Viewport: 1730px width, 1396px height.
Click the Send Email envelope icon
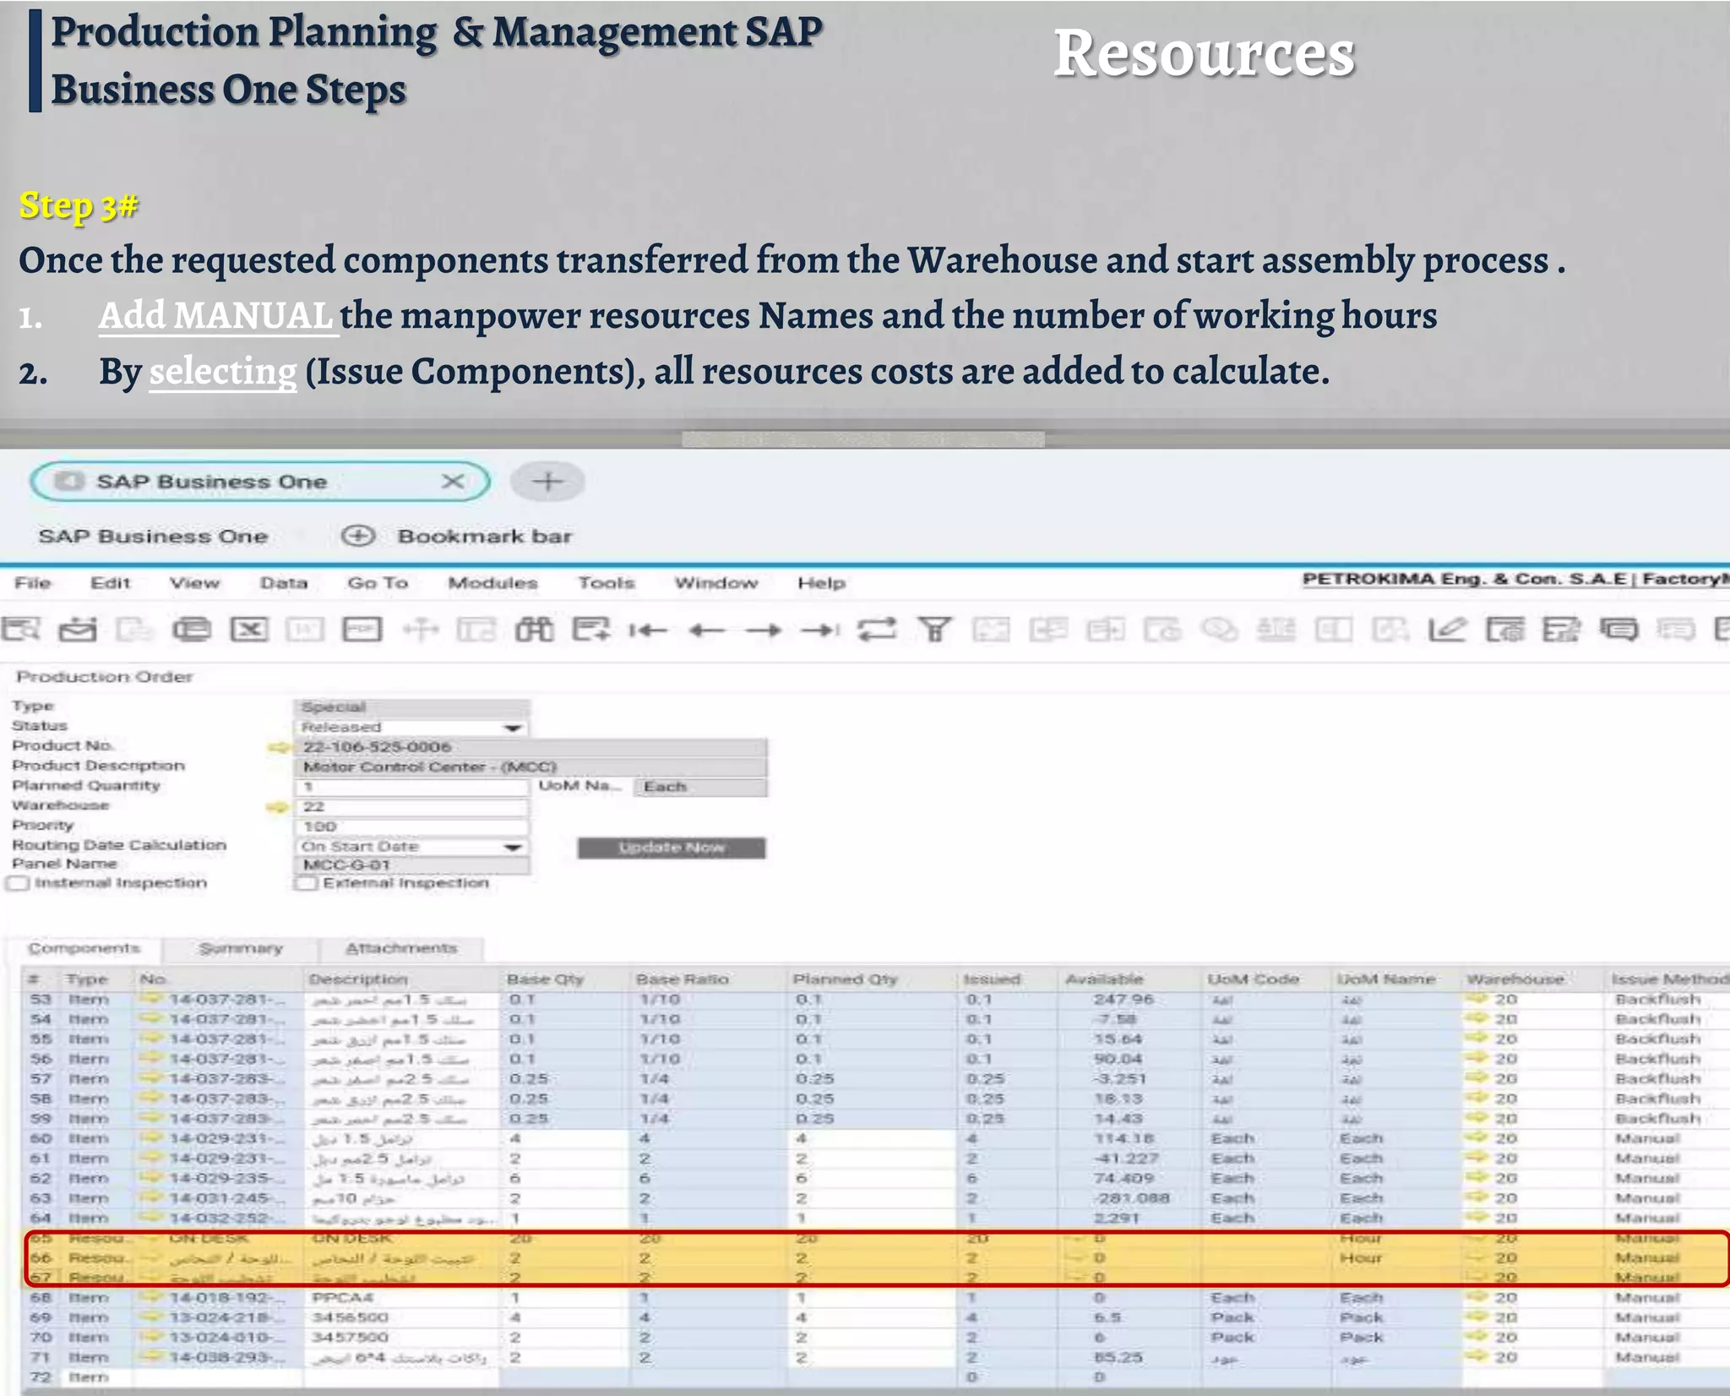click(78, 630)
